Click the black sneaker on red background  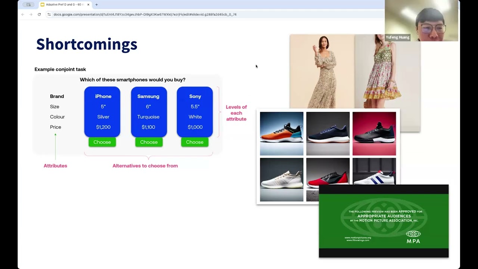click(374, 133)
